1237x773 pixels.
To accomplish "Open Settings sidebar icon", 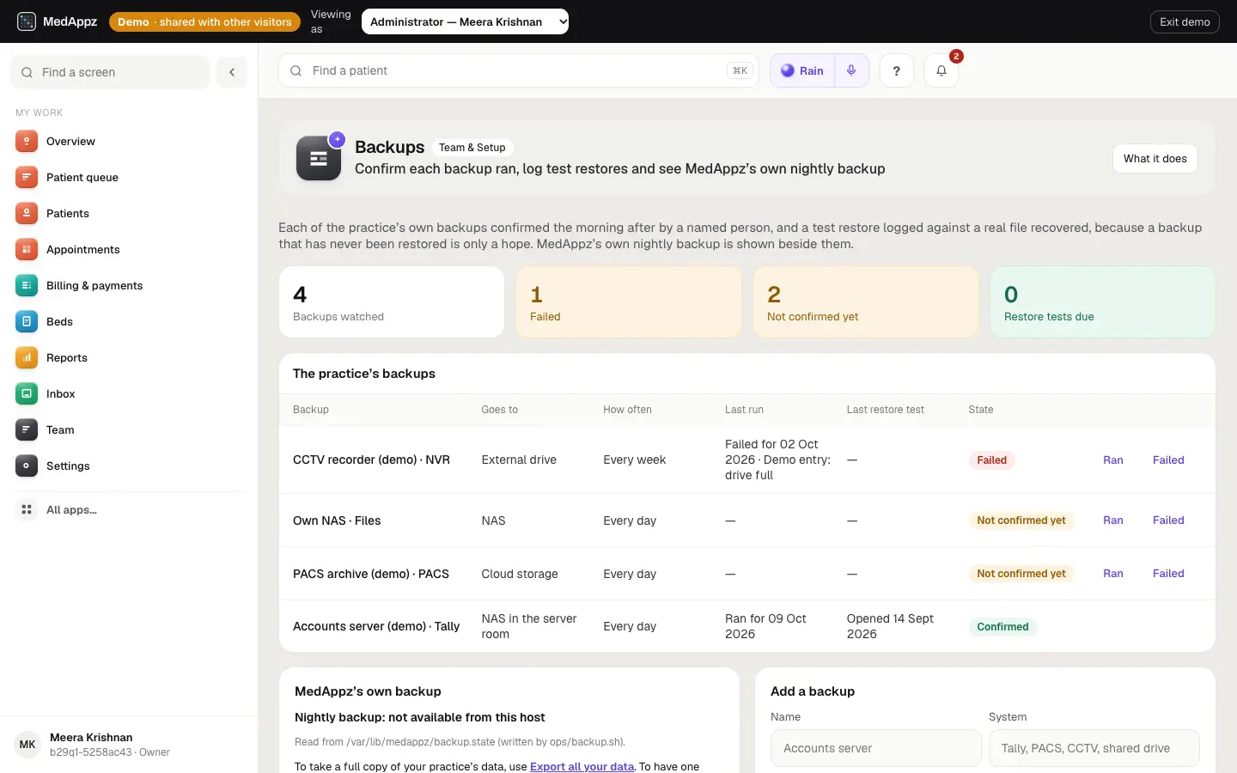I will tap(27, 466).
